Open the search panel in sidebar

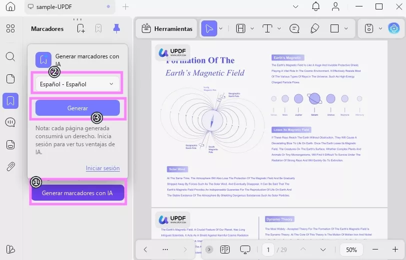pyautogui.click(x=10, y=56)
